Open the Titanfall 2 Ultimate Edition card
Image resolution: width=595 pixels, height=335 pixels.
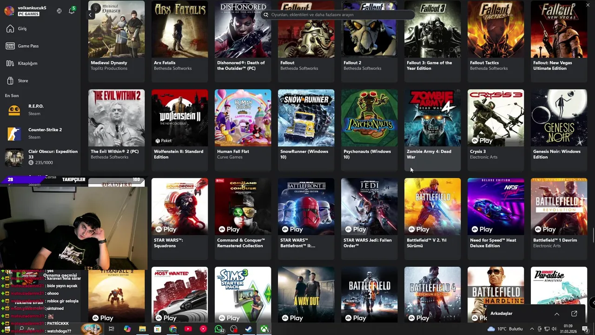(116, 295)
